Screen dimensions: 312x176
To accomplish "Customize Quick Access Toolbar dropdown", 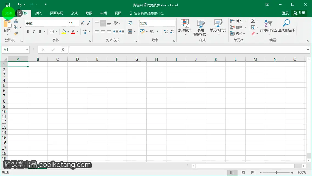I will pos(46,4).
